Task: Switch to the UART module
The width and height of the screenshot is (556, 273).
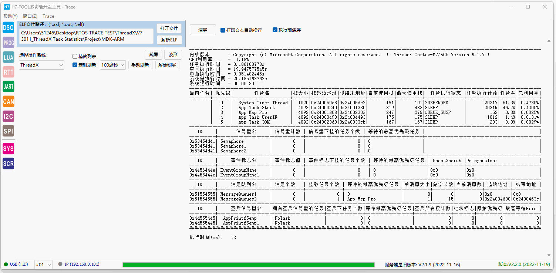Action: click(x=8, y=87)
